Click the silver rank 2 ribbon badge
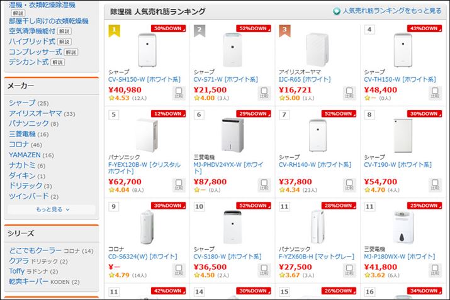 199,30
